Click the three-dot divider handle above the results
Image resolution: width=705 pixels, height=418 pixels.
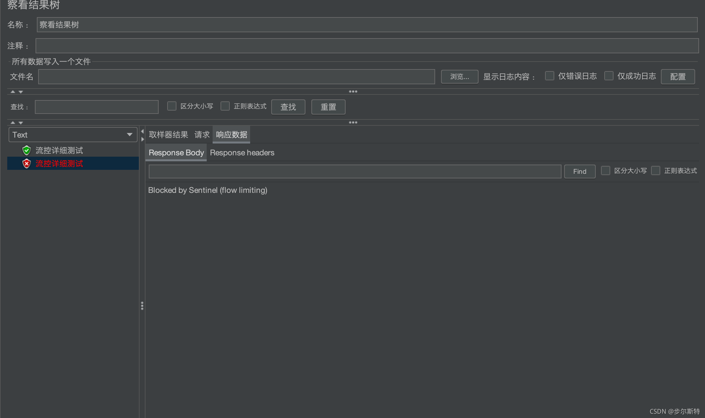click(353, 122)
